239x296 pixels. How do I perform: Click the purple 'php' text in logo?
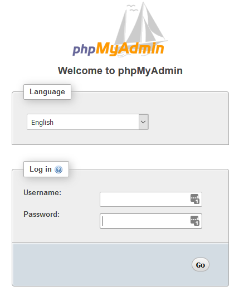tap(84, 50)
